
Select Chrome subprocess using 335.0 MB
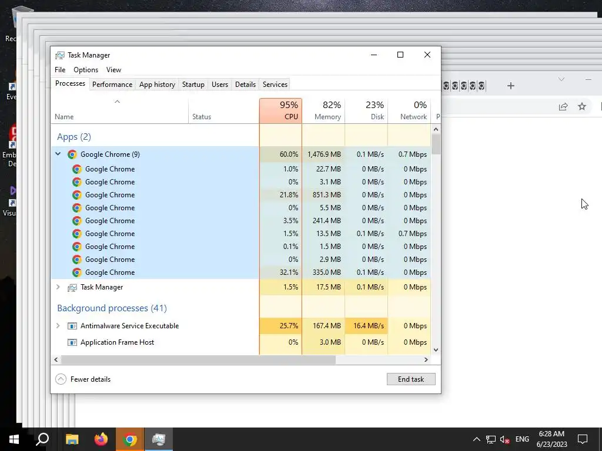[240, 272]
